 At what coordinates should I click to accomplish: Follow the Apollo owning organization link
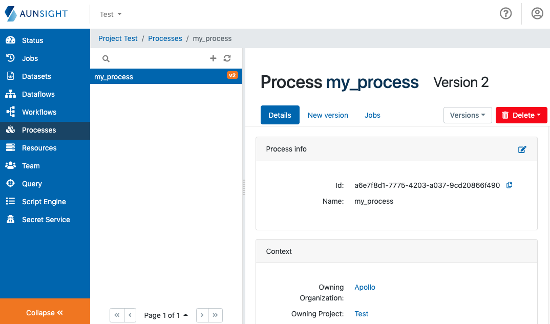(365, 287)
